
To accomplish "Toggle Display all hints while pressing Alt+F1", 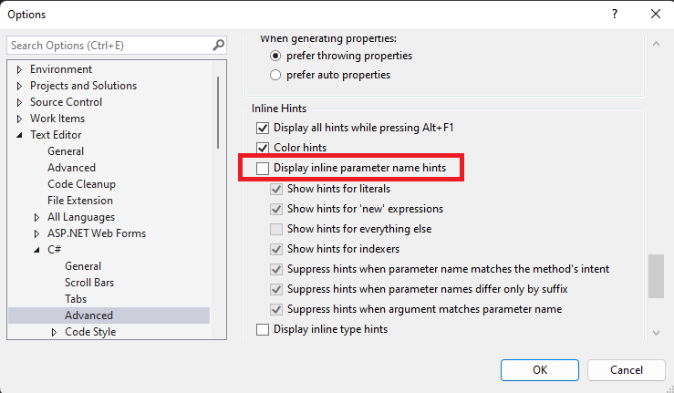I will pyautogui.click(x=263, y=129).
